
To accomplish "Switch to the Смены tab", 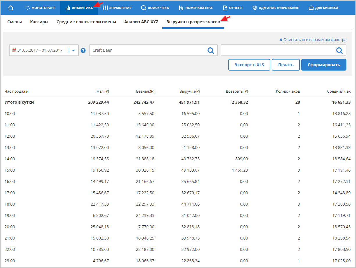I will (15, 22).
